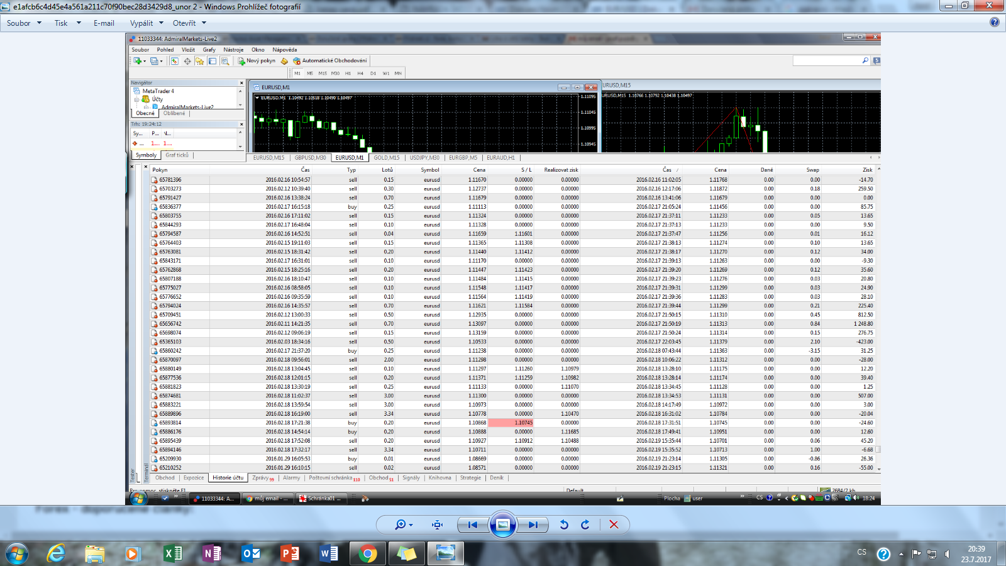Delete the photo with the red X
This screenshot has width=1006, height=566.
(x=614, y=524)
